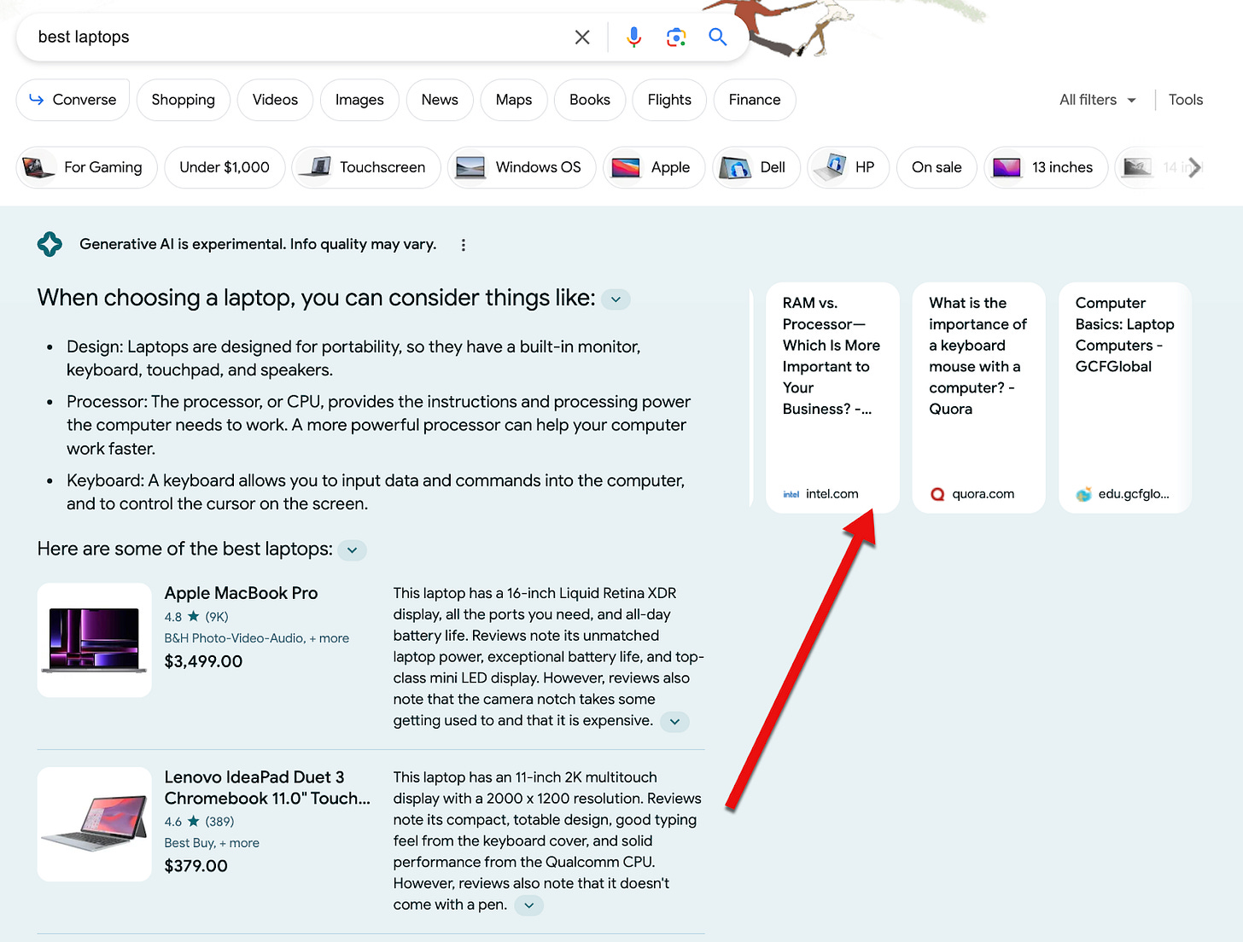The width and height of the screenshot is (1243, 942).
Task: Switch to the Flights tab
Action: pos(669,100)
